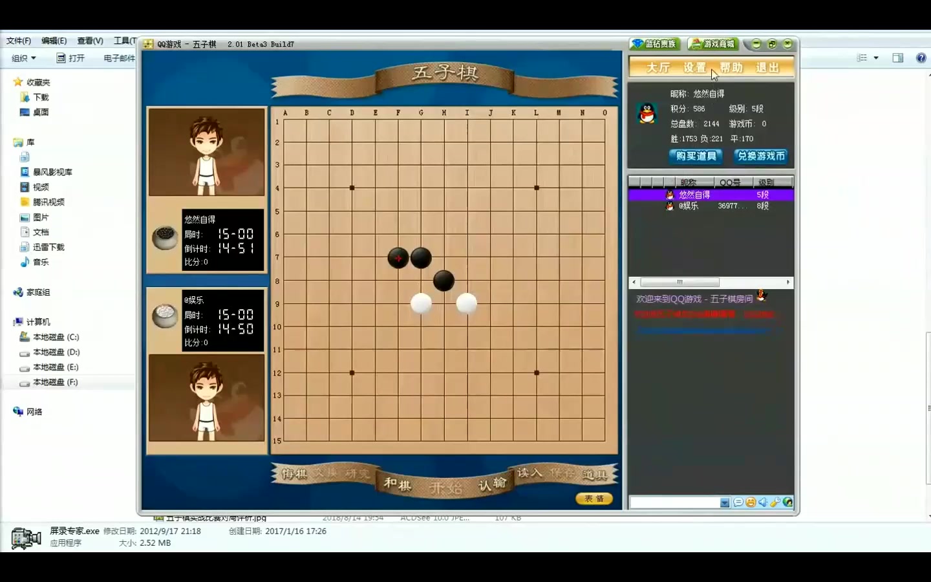Open 本地磁盘 (C:) in Explorer
This screenshot has height=582, width=931.
point(49,337)
